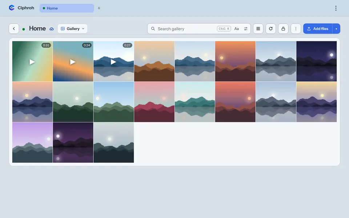
Task: Open the peach sky brown hills thumbnail
Action: click(154, 61)
